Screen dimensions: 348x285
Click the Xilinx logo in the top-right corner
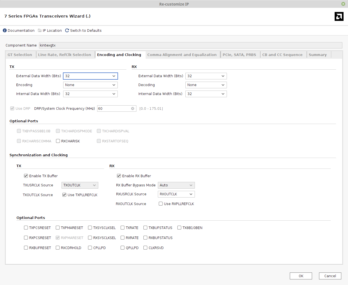(x=339, y=16)
